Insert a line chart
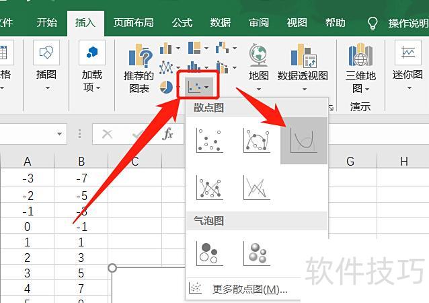 click(x=166, y=67)
